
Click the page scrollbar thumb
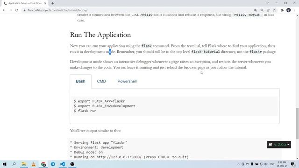point(297,123)
